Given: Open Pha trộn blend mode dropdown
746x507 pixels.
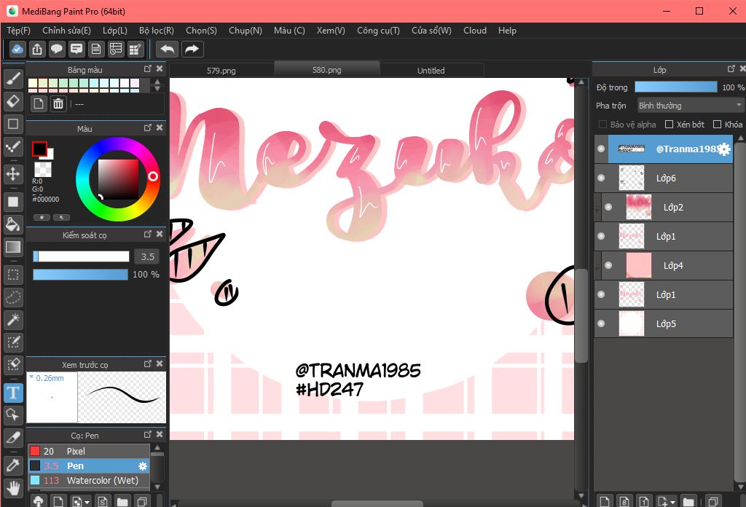Looking at the screenshot, I should click(690, 105).
